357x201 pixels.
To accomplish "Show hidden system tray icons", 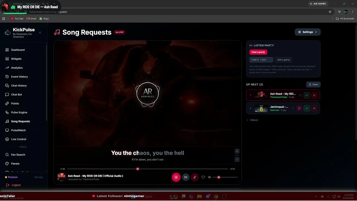I will coord(316,197).
